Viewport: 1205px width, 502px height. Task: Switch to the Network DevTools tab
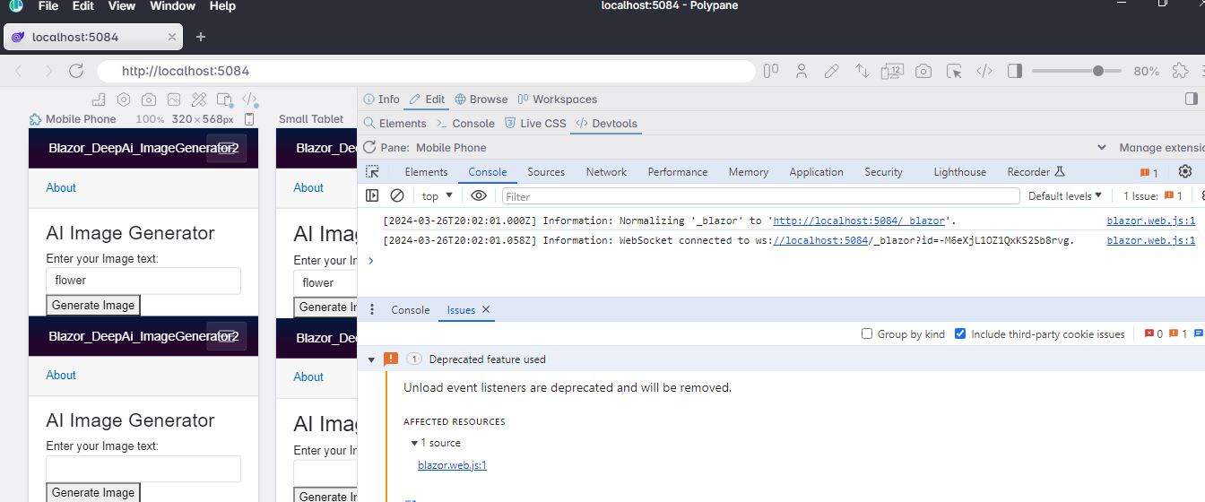tap(606, 172)
